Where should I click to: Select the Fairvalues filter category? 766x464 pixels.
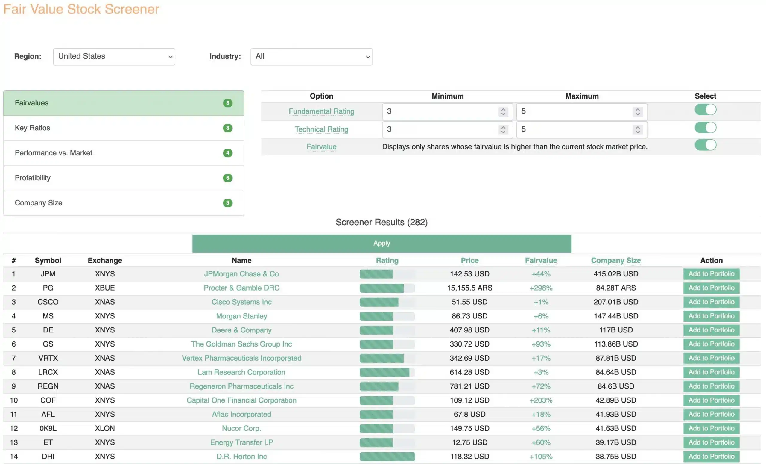[124, 103]
